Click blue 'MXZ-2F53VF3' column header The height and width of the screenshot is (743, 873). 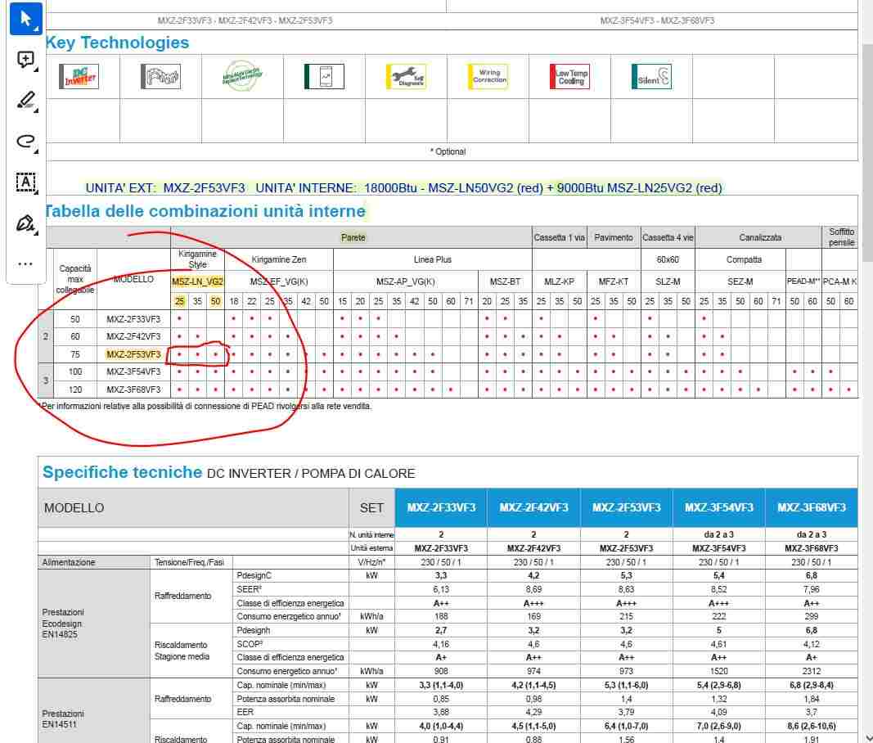[627, 508]
